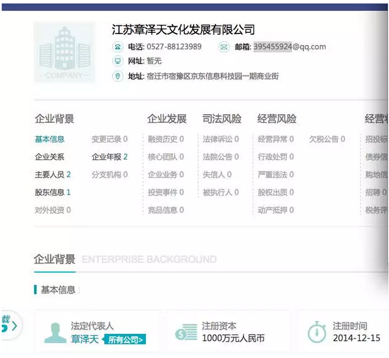
Task: Click 分支机构 0 entry
Action: [109, 175]
